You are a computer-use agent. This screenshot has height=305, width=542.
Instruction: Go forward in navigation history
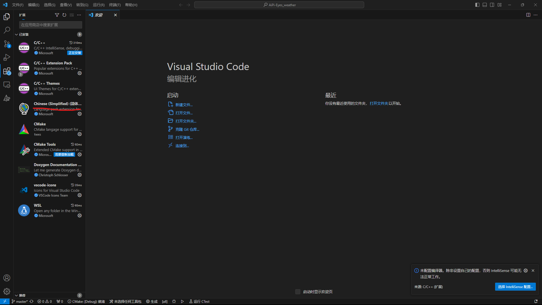click(188, 5)
